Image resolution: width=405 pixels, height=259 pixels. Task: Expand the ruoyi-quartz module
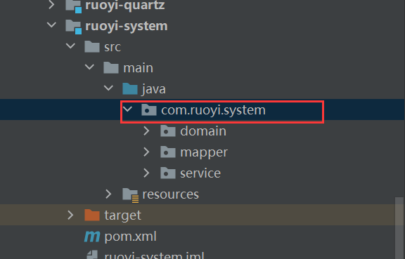click(x=51, y=5)
